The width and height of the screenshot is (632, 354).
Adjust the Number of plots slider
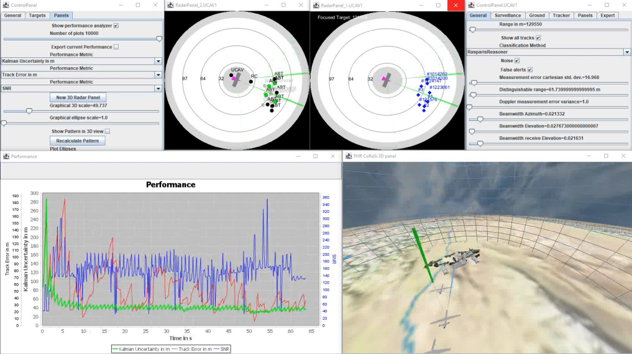coord(159,39)
